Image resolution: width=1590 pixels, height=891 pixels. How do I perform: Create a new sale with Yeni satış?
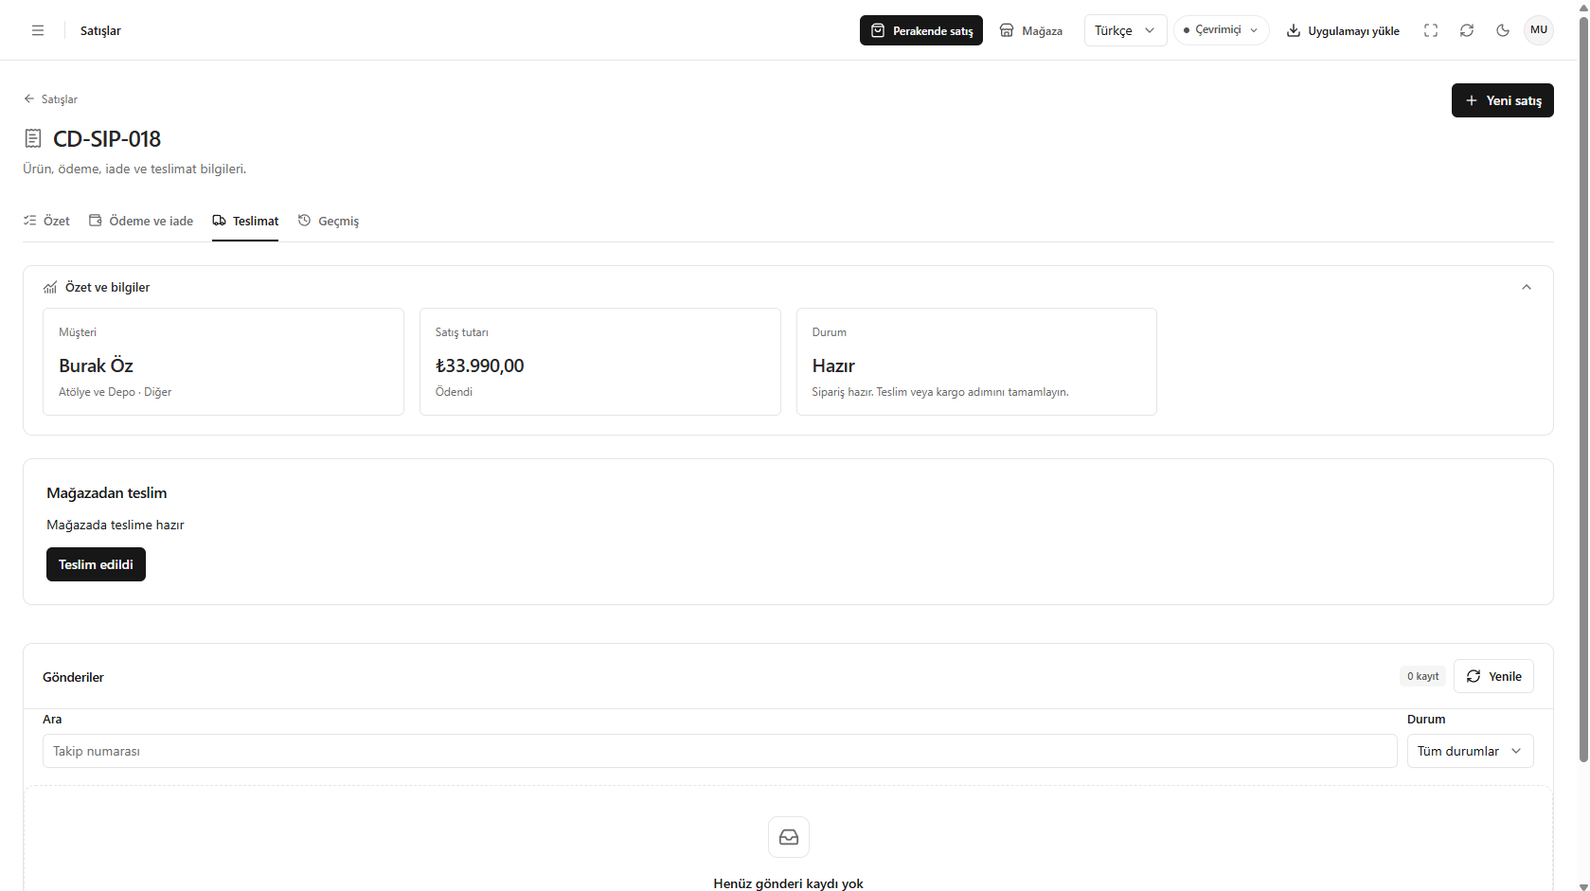[1502, 100]
